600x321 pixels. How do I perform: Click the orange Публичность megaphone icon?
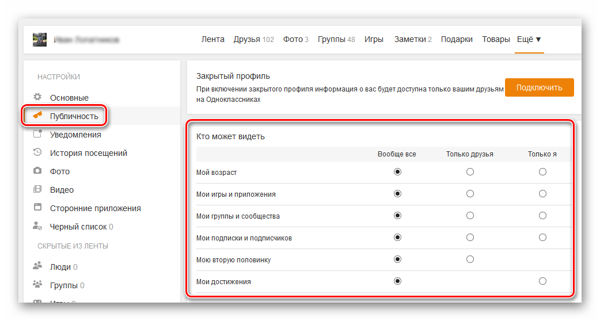pyautogui.click(x=37, y=116)
